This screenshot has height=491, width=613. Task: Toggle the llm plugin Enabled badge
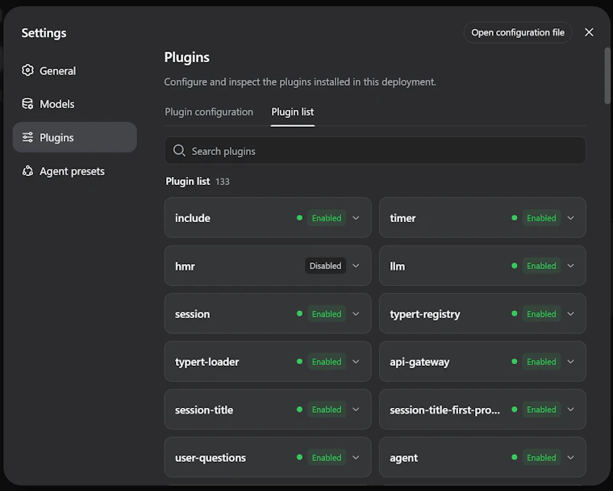click(541, 266)
